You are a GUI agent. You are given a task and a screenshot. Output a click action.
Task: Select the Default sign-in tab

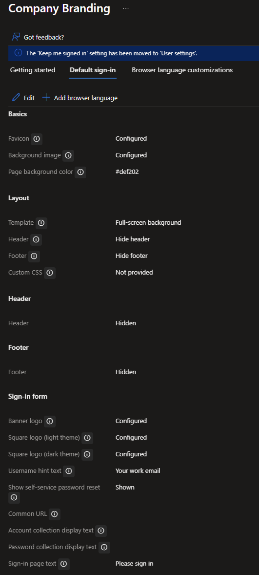coord(93,70)
